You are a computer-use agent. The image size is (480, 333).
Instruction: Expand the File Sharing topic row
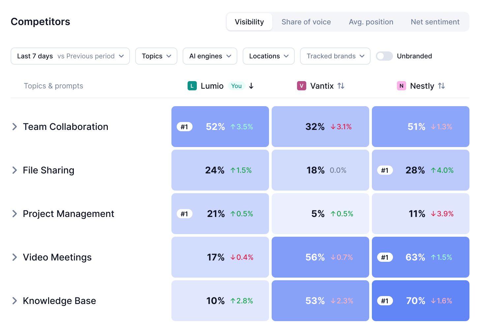coord(15,170)
